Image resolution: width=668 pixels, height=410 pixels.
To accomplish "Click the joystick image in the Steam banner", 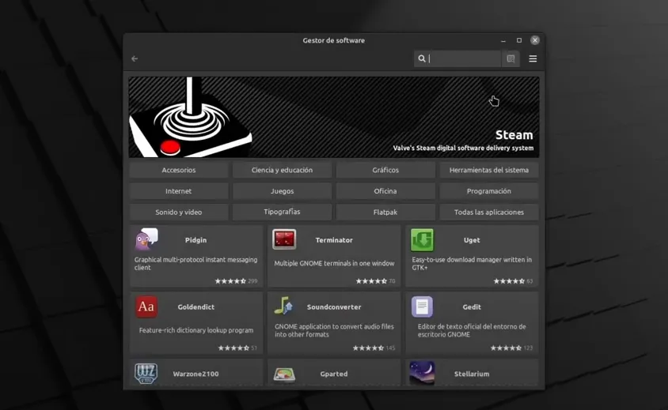I will pos(191,117).
